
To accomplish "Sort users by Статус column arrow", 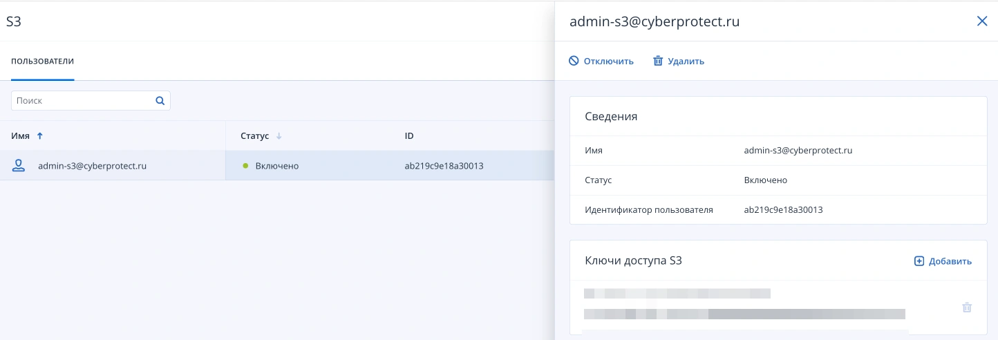I will tap(279, 136).
